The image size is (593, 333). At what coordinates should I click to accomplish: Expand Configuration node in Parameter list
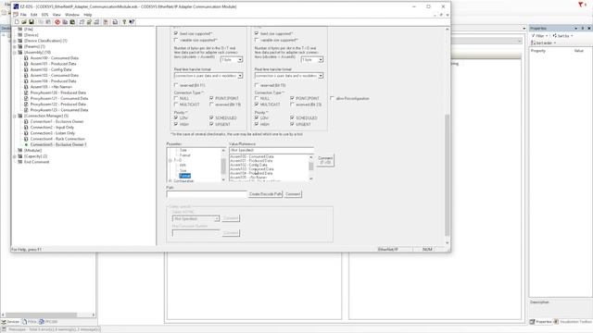click(x=170, y=181)
